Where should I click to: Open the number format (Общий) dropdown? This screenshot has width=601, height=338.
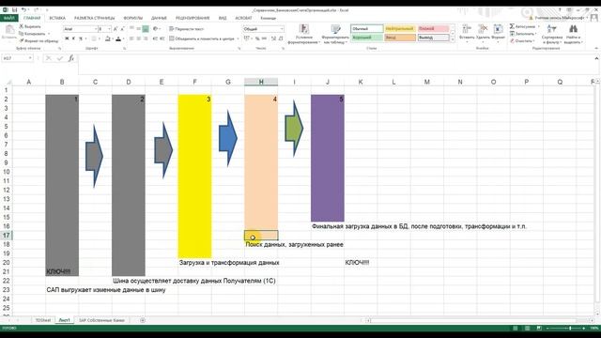(x=282, y=29)
